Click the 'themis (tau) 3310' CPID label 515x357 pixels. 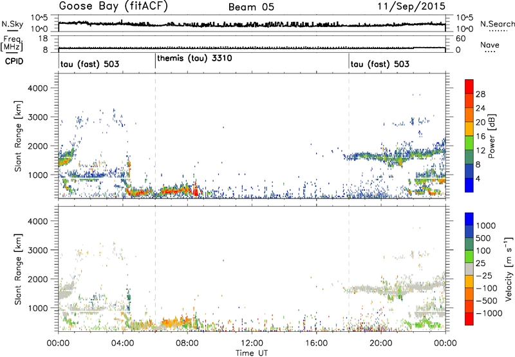pos(194,59)
